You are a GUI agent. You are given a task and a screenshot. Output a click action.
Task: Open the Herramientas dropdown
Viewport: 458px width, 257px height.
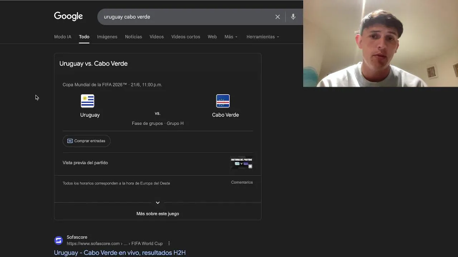[263, 37]
